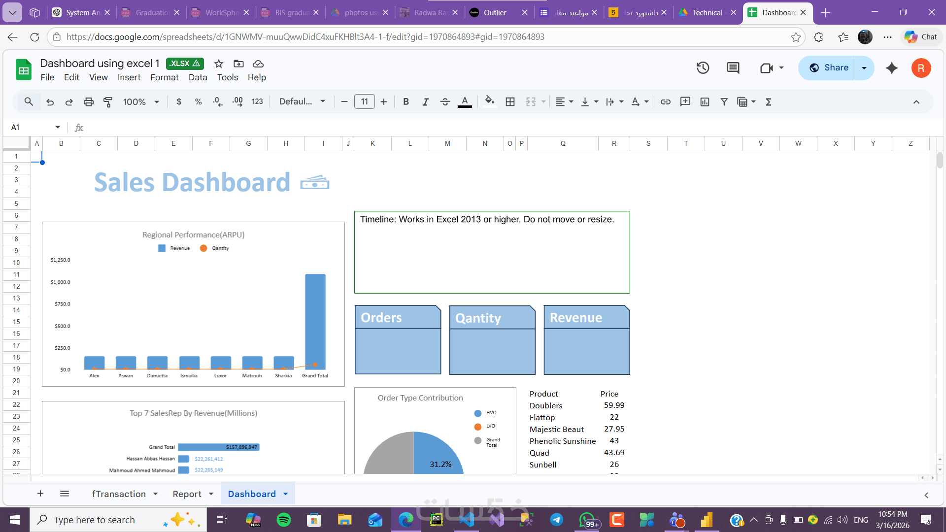Viewport: 946px width, 532px height.
Task: Click the paint format roller icon
Action: tap(108, 102)
